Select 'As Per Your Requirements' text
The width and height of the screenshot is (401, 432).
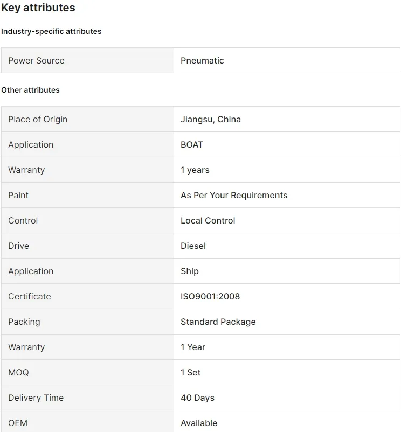coord(234,195)
